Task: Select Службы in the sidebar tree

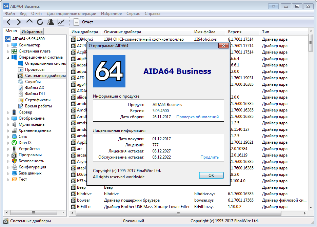Action: click(x=33, y=82)
